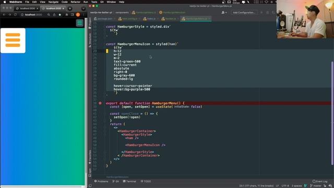Viewport: 334px width, 188px height.
Task: Click the tool windows quick-access icon
Action: (x=90, y=186)
